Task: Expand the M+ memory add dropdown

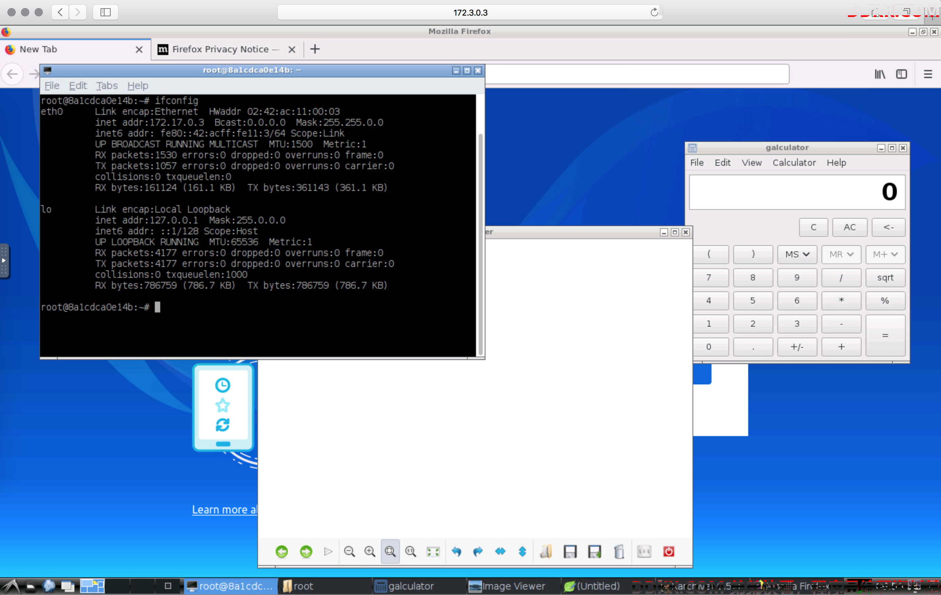Action: pos(885,254)
